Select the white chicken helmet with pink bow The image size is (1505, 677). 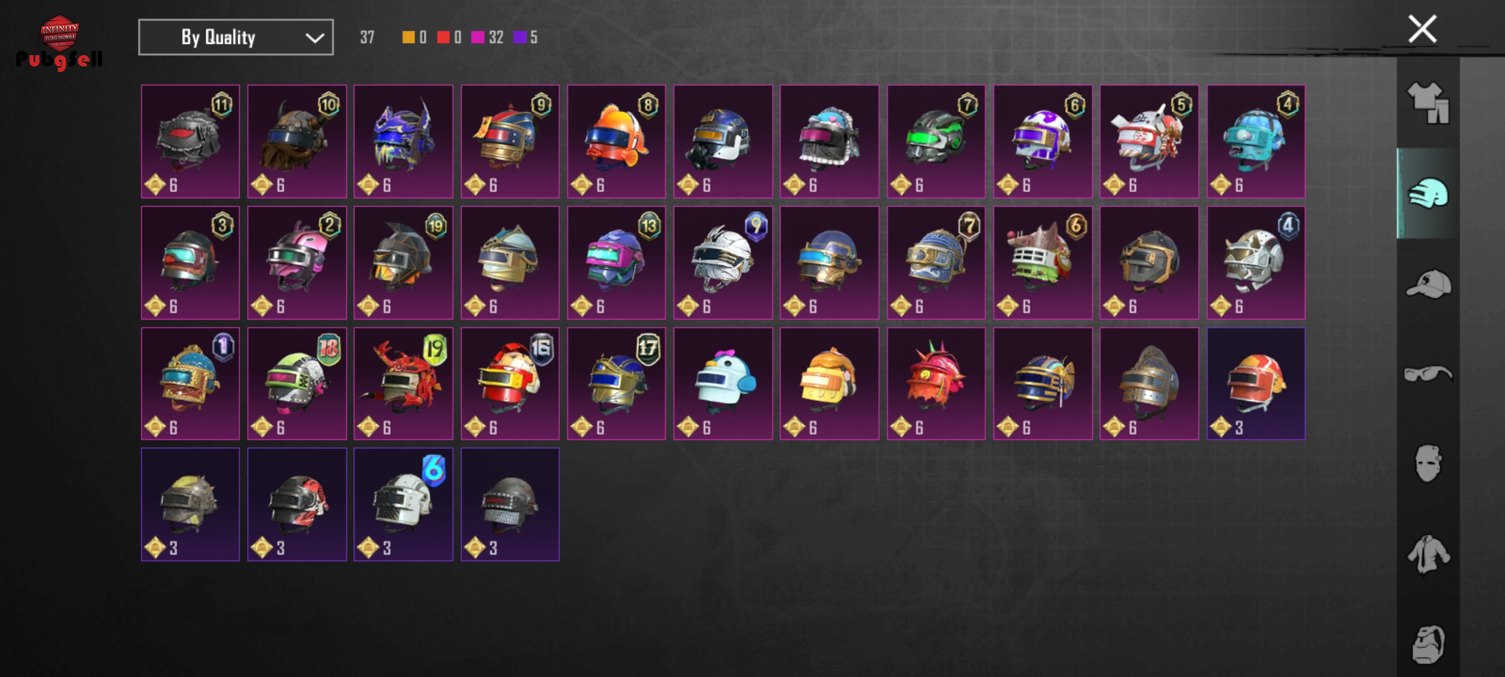tap(723, 384)
